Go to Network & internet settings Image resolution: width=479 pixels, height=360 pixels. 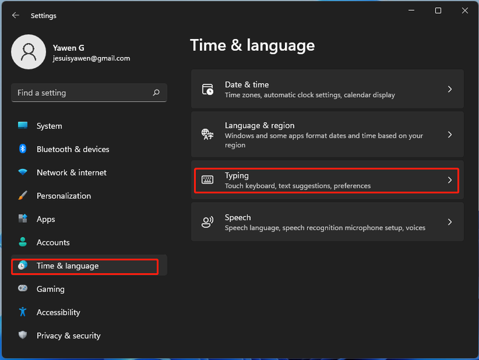[89, 173]
